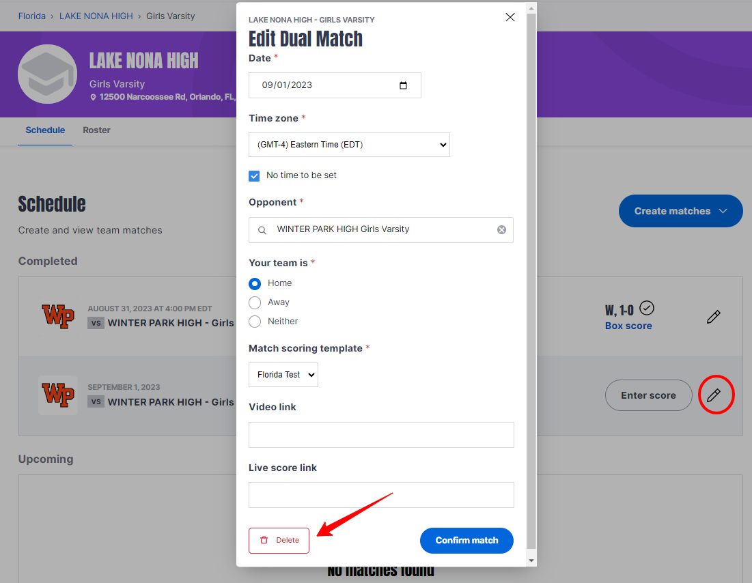752x583 pixels.
Task: Open Match scoring template dropdown
Action: [x=283, y=375]
